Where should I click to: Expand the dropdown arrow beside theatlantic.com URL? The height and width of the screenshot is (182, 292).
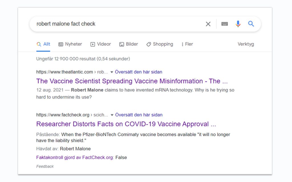[x=112, y=72]
